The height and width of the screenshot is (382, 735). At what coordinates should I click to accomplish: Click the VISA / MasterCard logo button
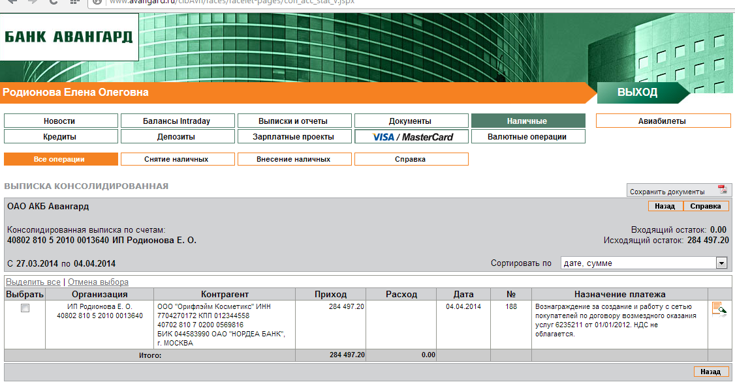click(x=411, y=137)
